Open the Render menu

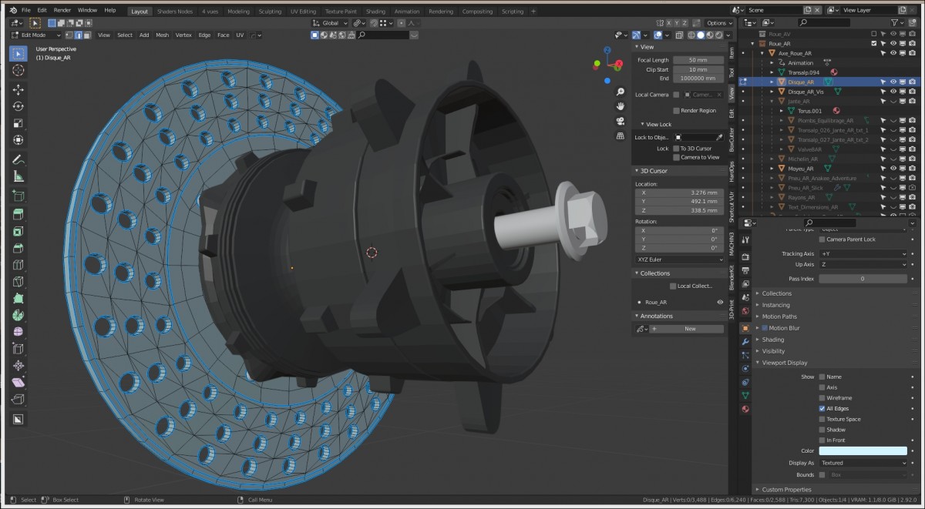tap(62, 11)
